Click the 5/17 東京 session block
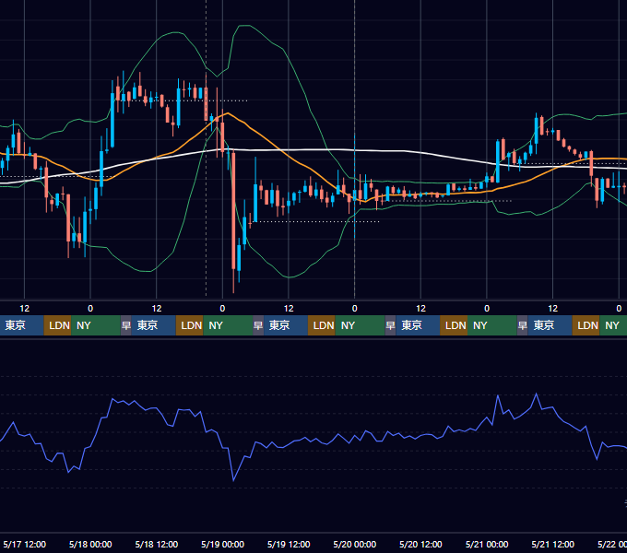 (x=21, y=325)
